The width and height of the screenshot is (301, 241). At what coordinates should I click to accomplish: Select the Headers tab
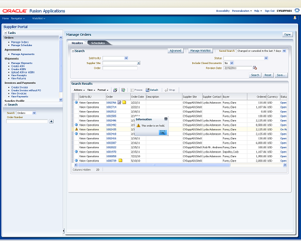click(x=77, y=43)
